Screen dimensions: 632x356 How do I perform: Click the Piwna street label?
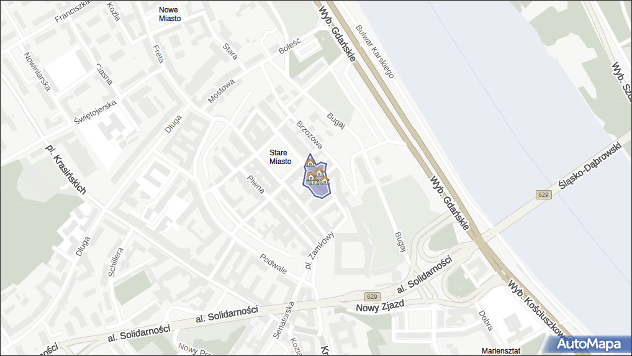256,185
